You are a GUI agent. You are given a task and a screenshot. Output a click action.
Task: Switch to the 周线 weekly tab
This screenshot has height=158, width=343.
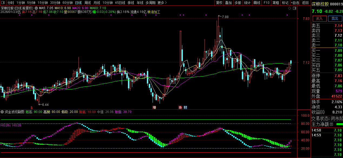point(88,3)
